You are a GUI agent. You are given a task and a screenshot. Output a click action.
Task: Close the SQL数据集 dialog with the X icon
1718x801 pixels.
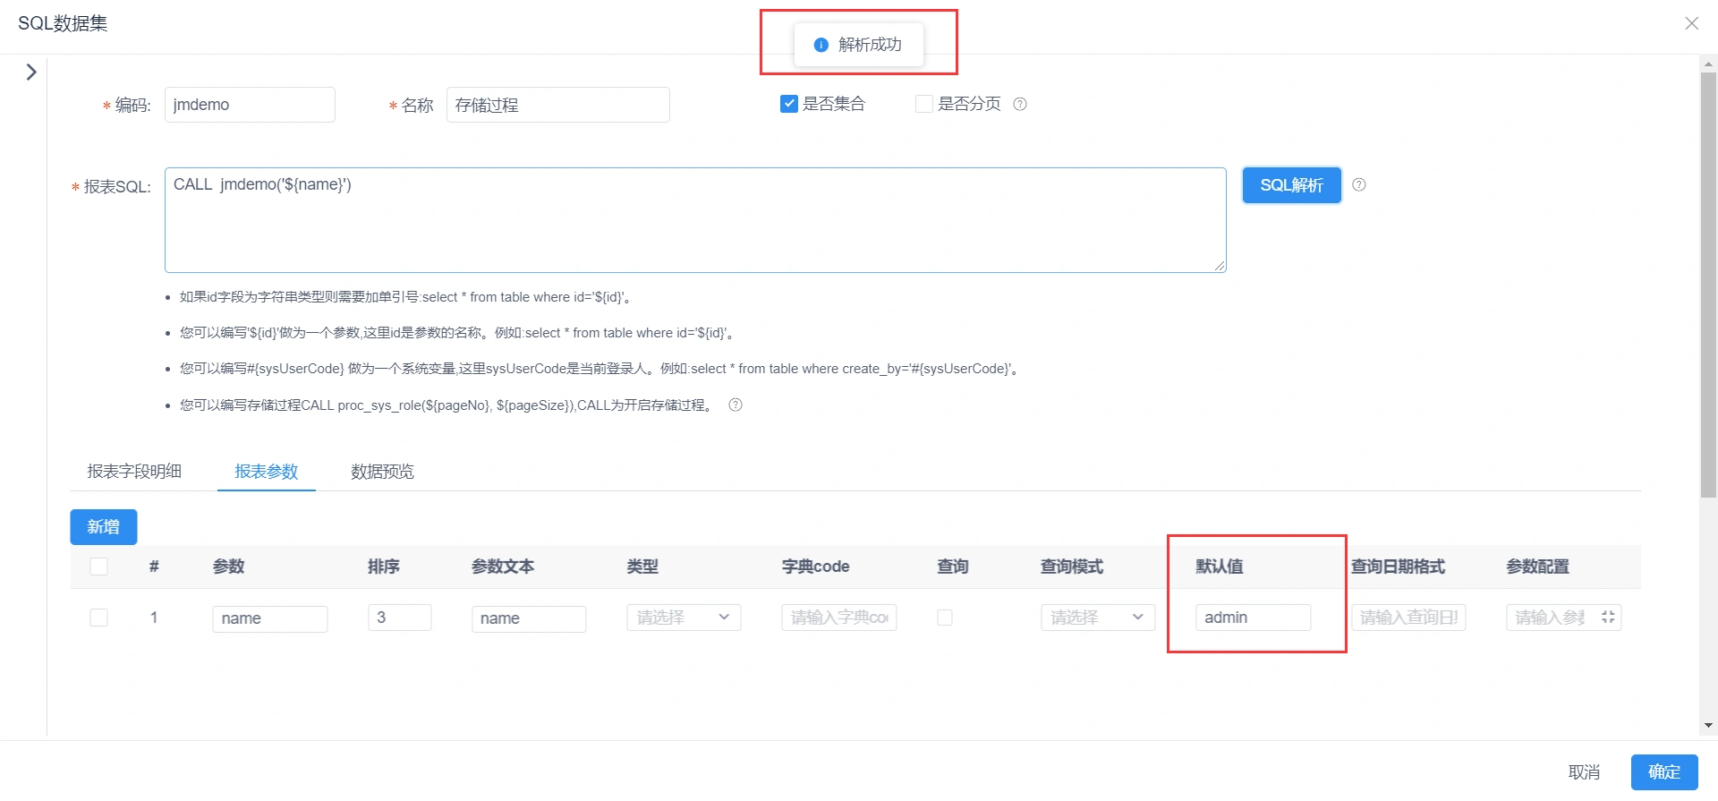[1691, 23]
